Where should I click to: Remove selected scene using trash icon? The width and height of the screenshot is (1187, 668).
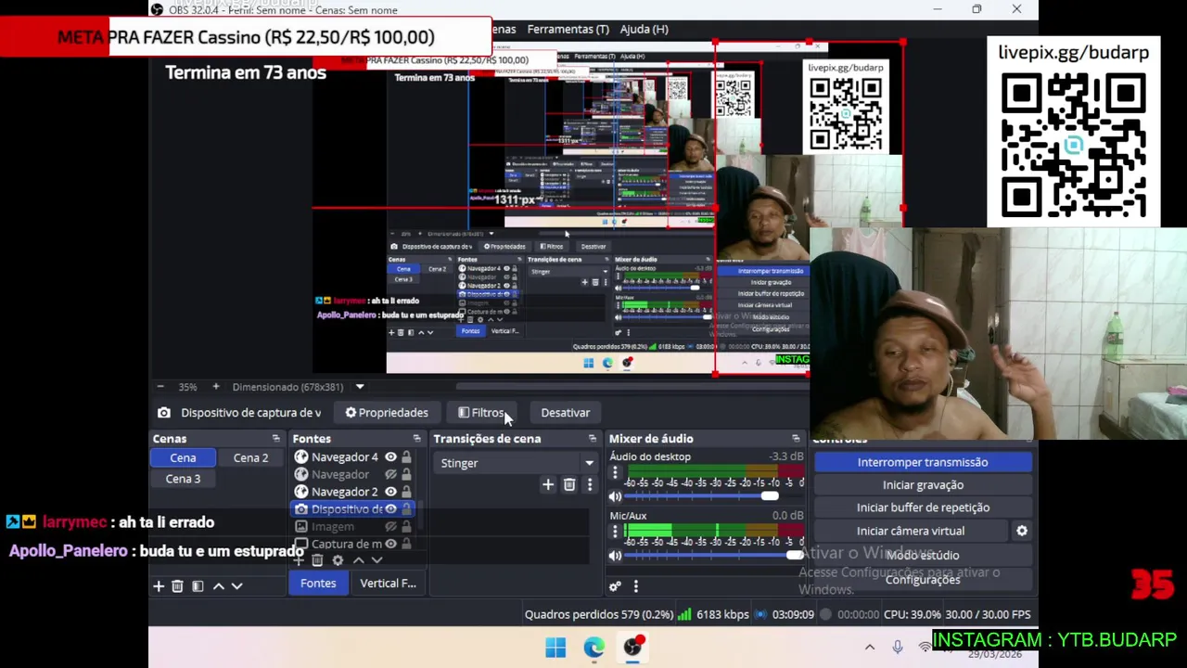177,586
